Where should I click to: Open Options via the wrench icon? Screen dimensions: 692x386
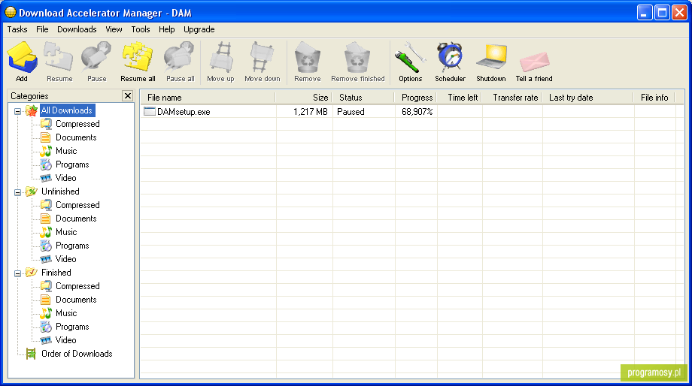pos(410,57)
